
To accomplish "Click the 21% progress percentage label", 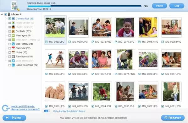I will click(x=146, y=6).
